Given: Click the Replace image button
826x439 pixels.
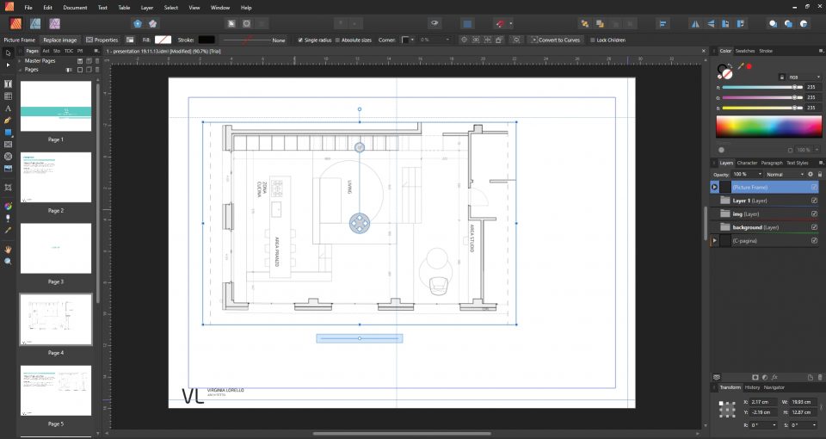Looking at the screenshot, I should [x=61, y=40].
